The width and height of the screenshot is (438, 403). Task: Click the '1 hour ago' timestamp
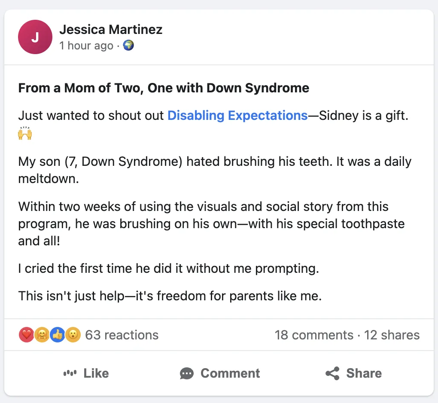86,46
